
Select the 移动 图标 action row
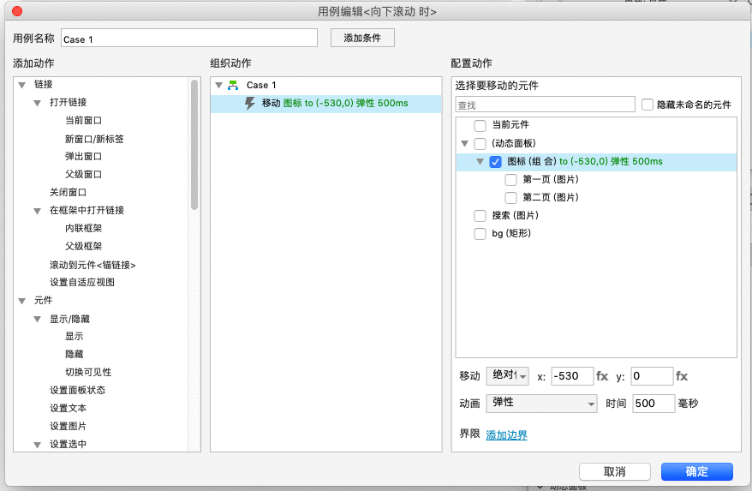tap(326, 104)
